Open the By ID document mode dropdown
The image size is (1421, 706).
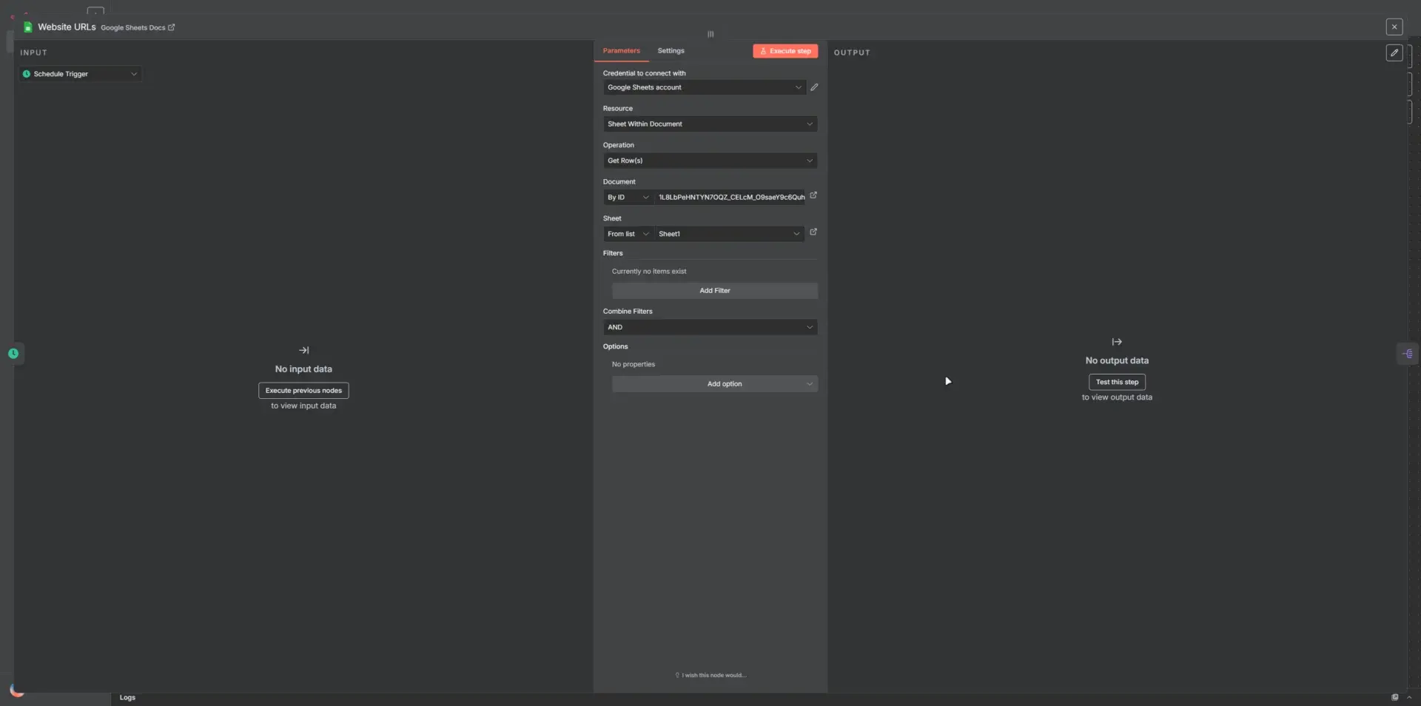tap(628, 197)
